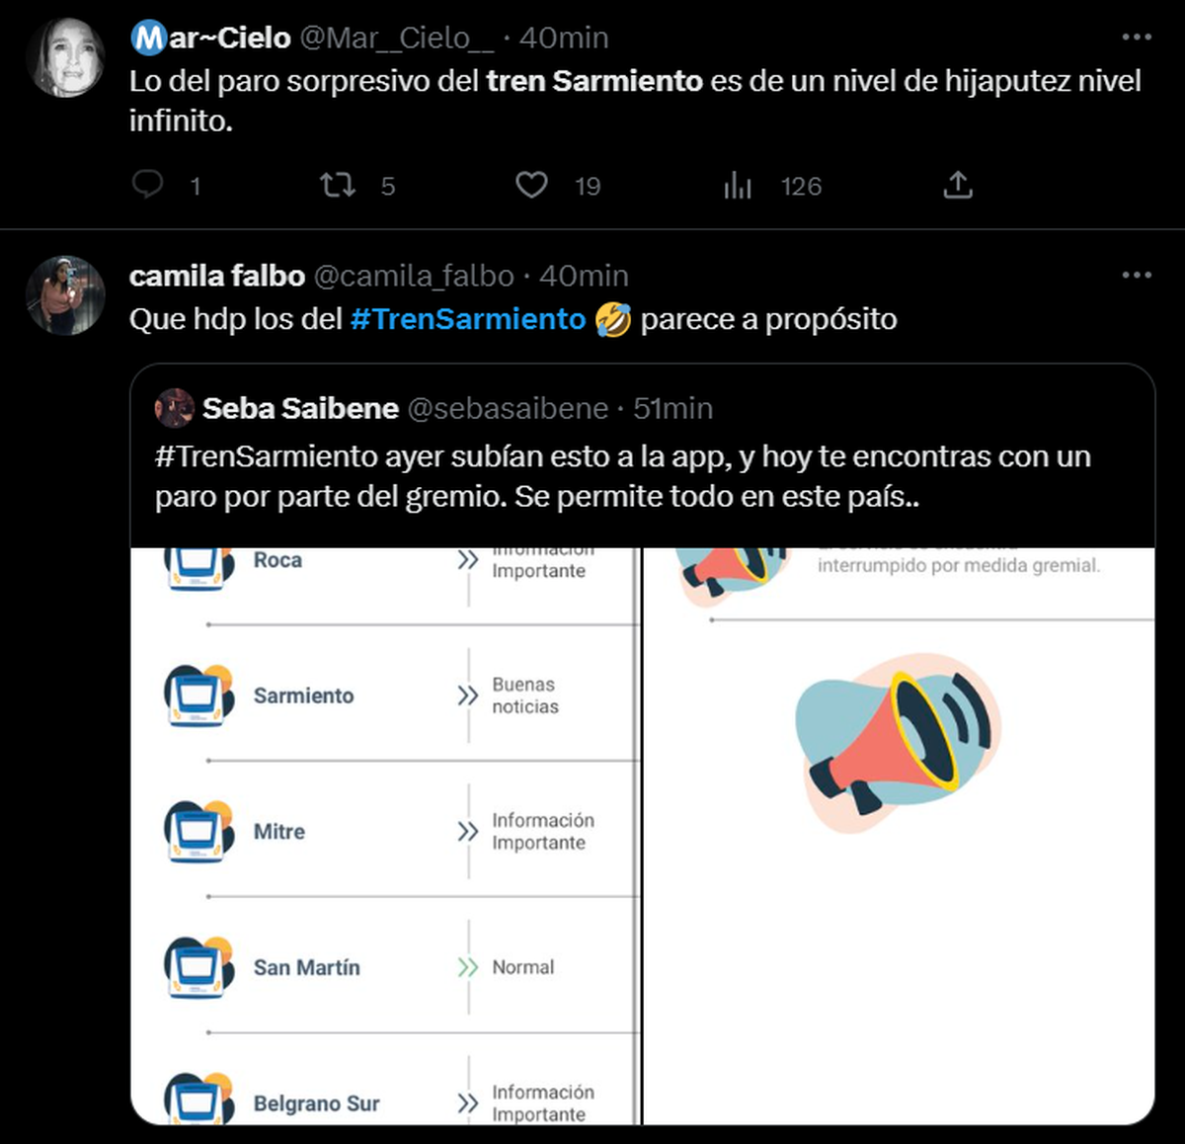Viewport: 1185px width, 1144px height.
Task: Select the Sarmiento train line icon
Action: [198, 695]
